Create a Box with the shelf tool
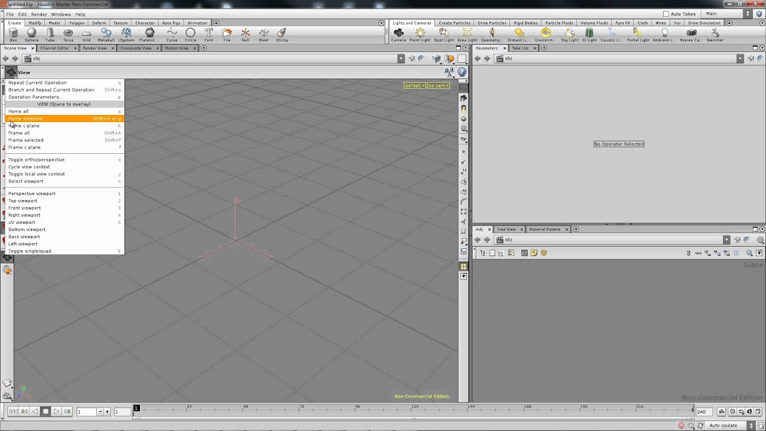Viewport: 766px width, 431px height. click(13, 35)
